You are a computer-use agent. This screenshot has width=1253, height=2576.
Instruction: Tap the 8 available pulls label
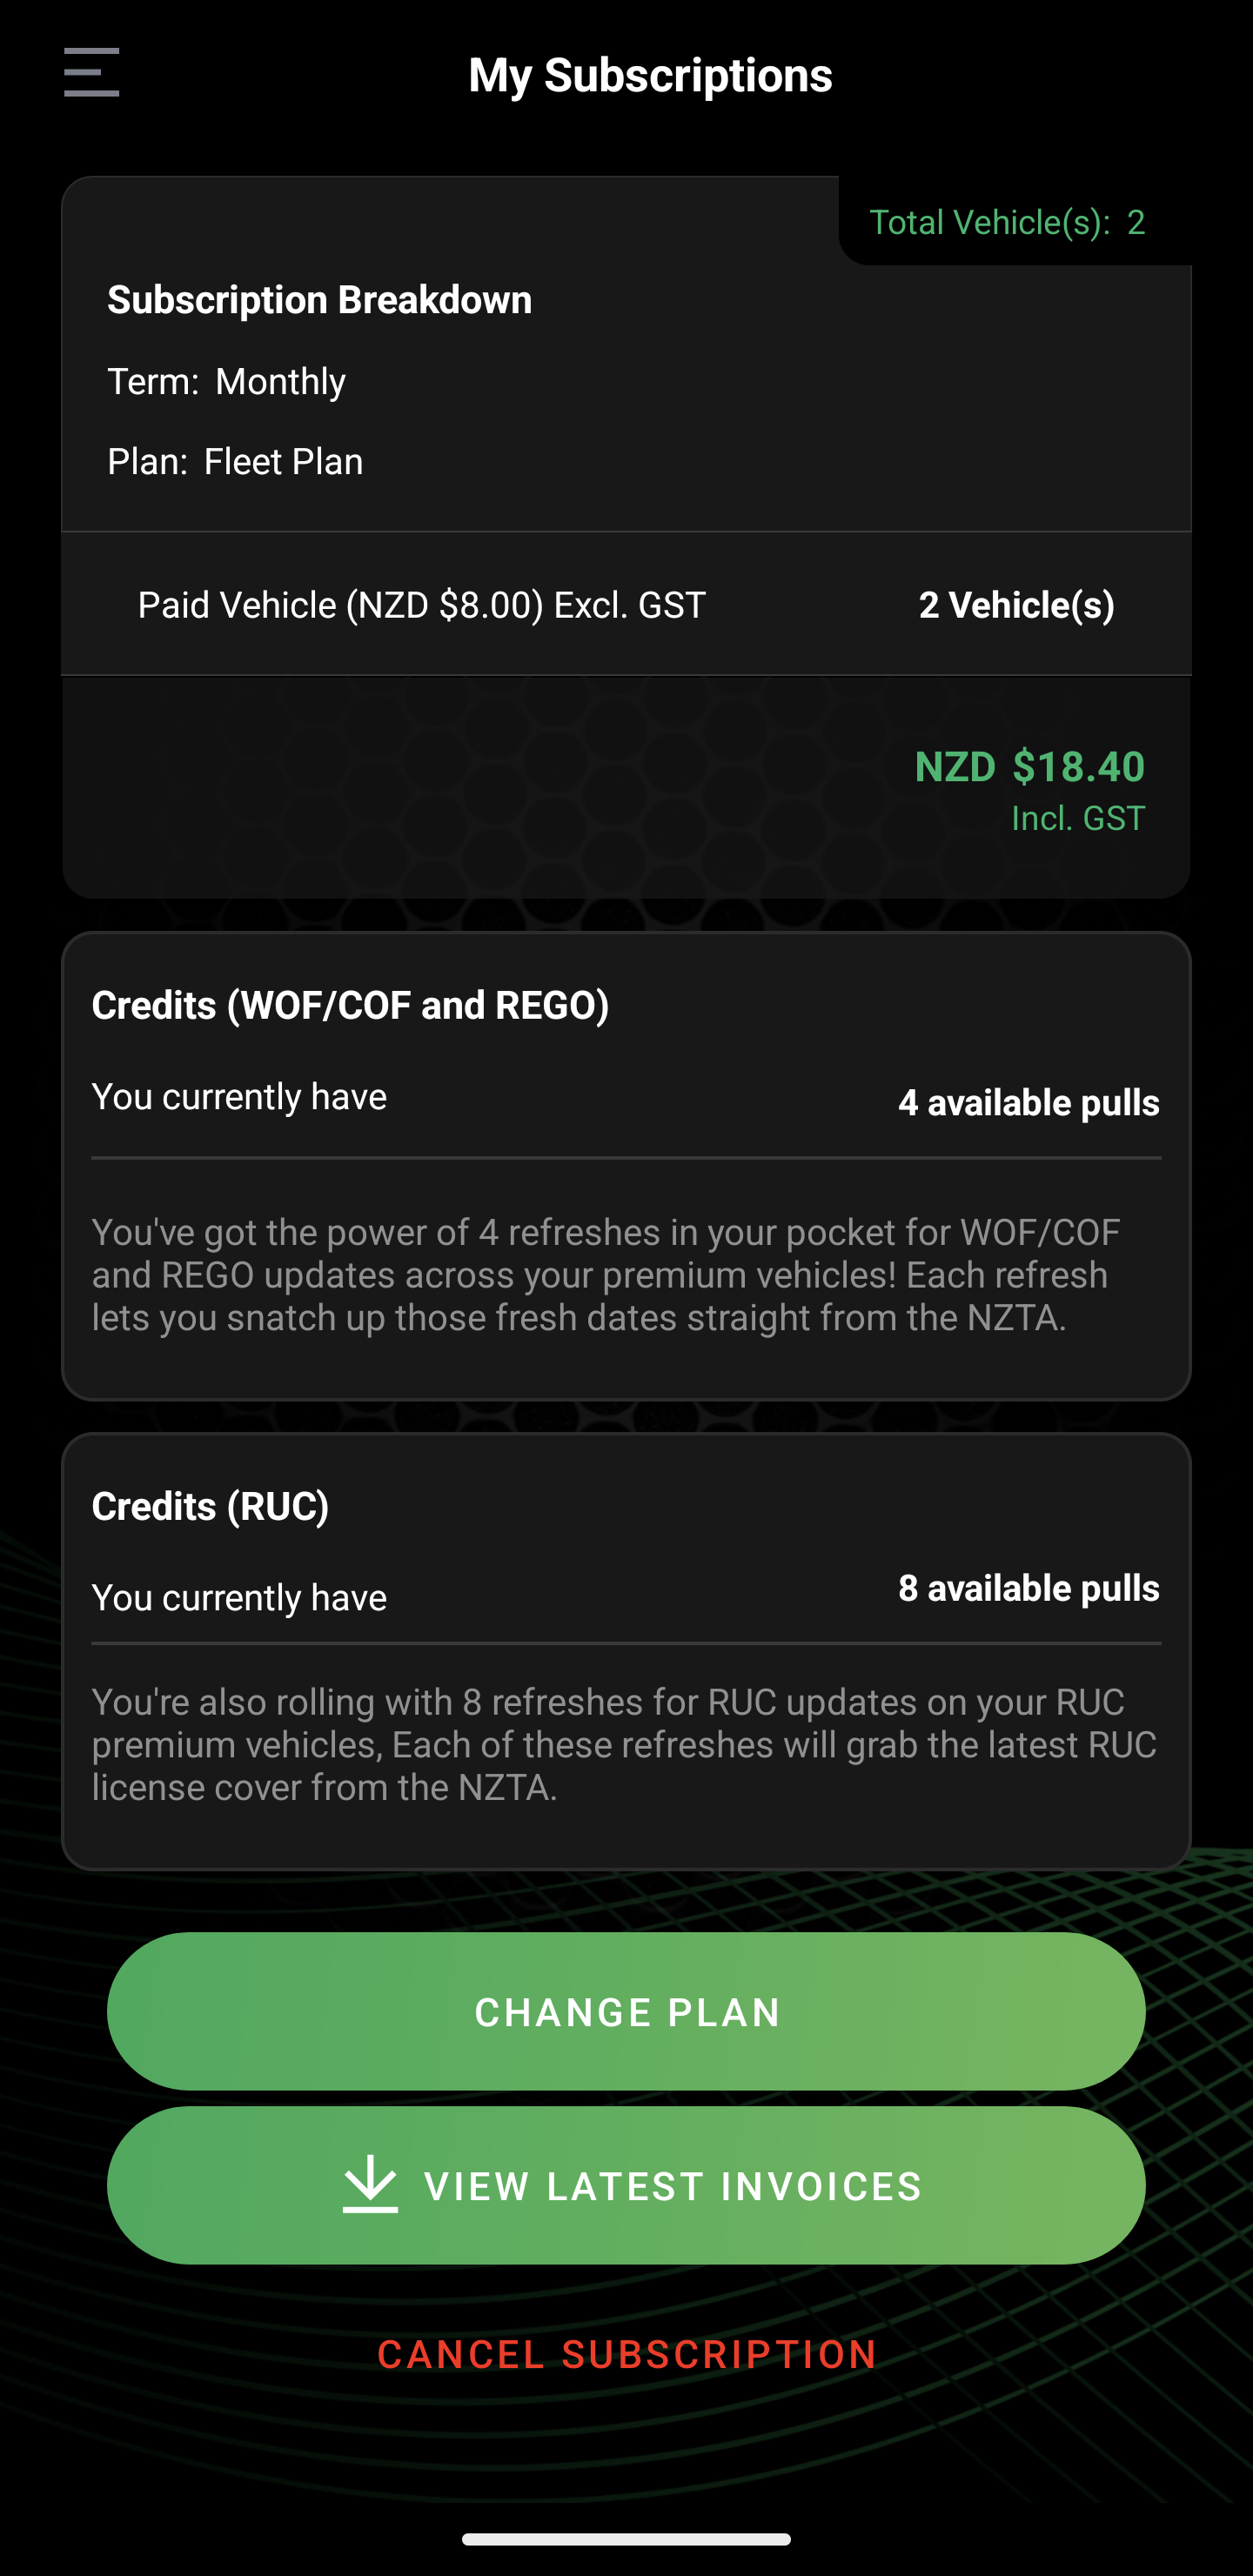1028,1588
